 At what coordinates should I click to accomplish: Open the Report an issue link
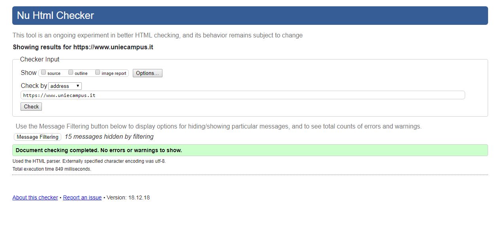tap(82, 197)
